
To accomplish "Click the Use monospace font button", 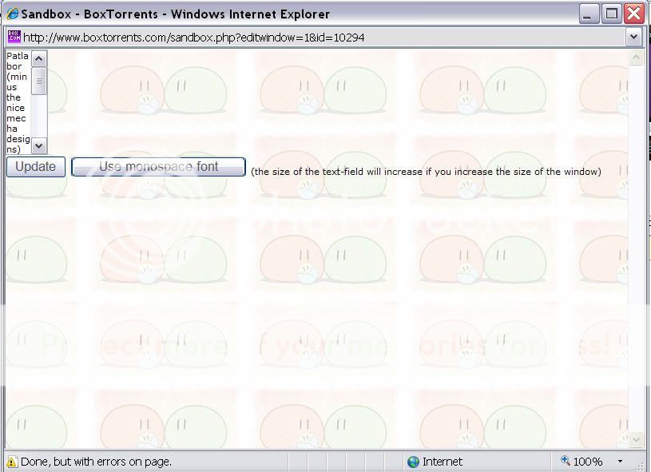I will point(158,167).
